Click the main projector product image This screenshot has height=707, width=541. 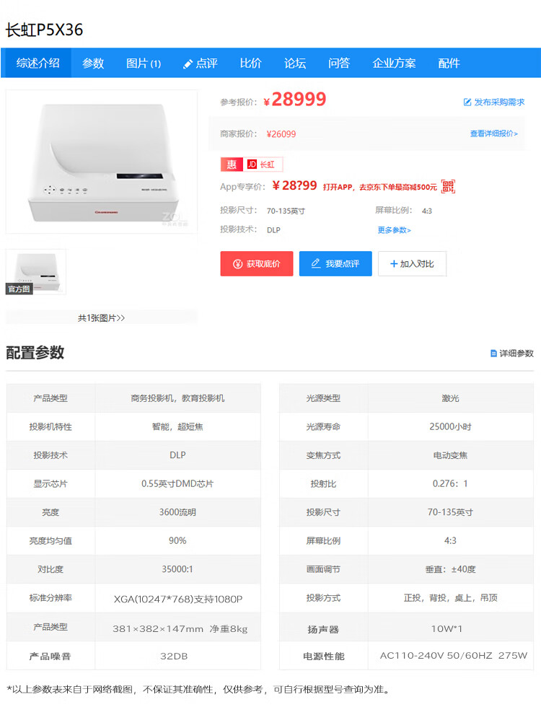(102, 162)
